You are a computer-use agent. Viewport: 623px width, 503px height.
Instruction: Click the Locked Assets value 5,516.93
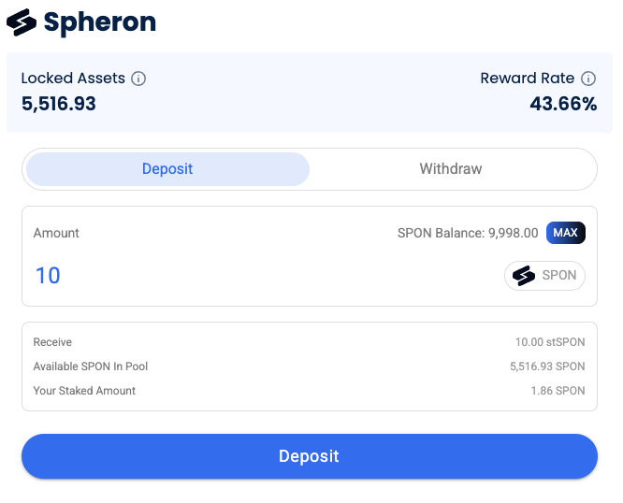pyautogui.click(x=59, y=104)
